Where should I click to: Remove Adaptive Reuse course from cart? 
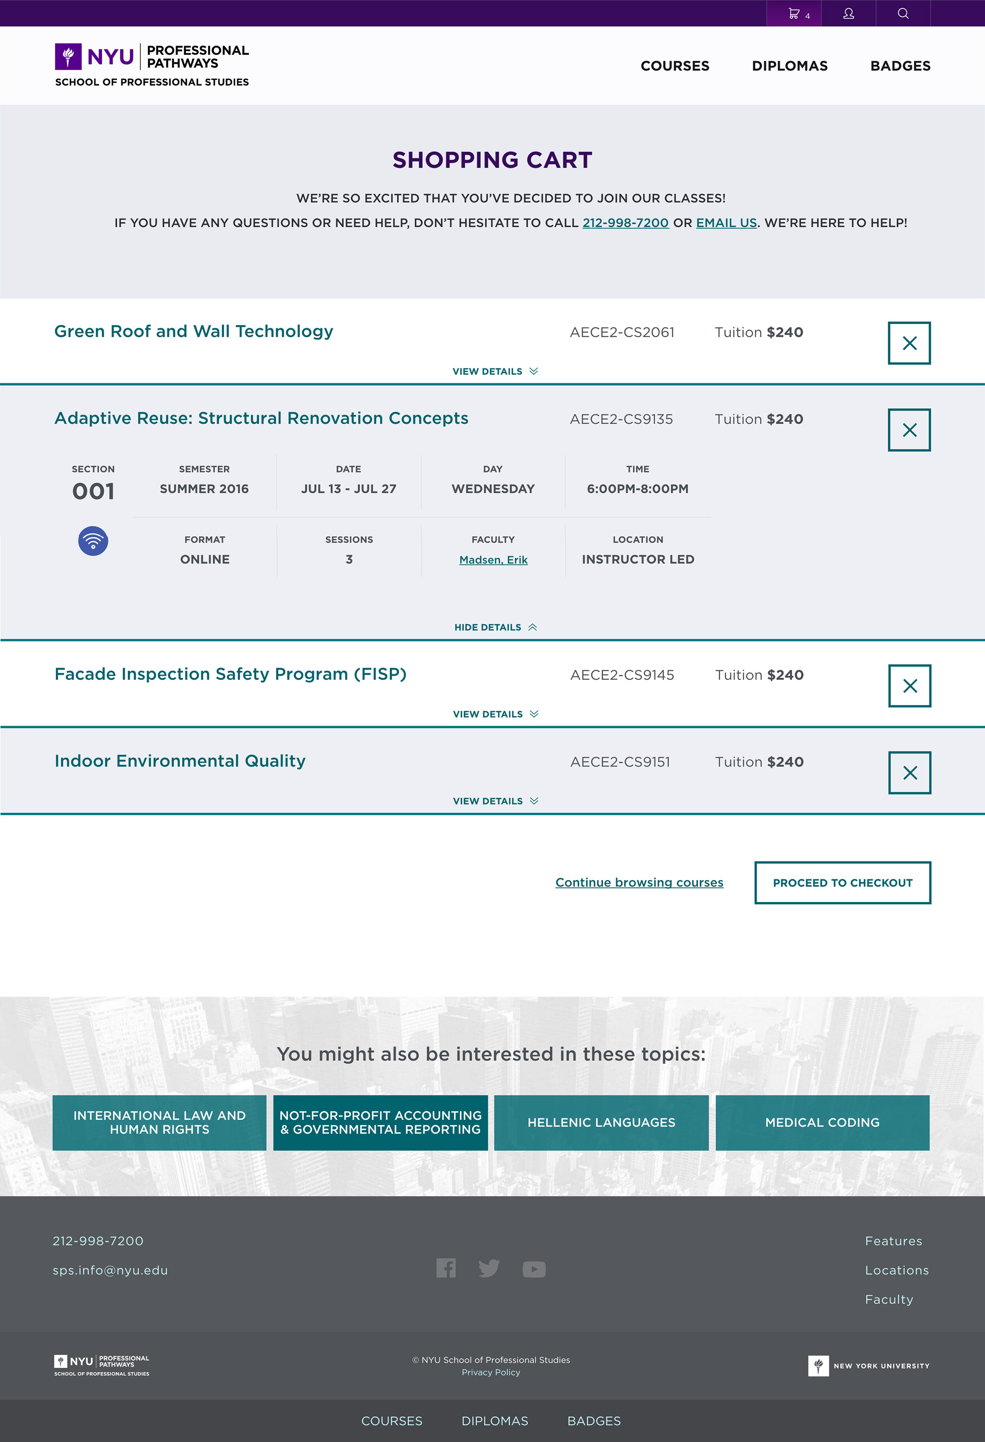pyautogui.click(x=909, y=430)
